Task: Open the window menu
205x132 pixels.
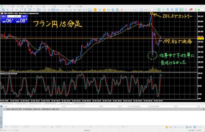Action: point(65,6)
